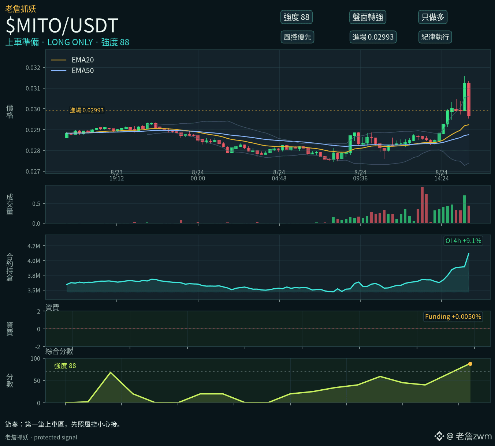This screenshot has width=495, height=446.
Task: Click the 0.027 price axis label
Action: click(33, 172)
